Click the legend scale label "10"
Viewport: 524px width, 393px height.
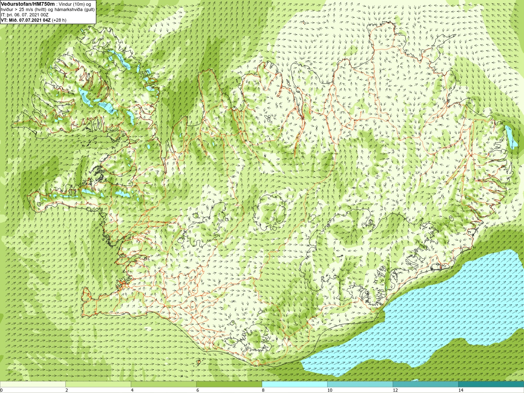click(x=330, y=390)
